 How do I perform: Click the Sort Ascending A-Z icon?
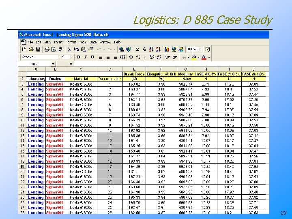pos(151,49)
